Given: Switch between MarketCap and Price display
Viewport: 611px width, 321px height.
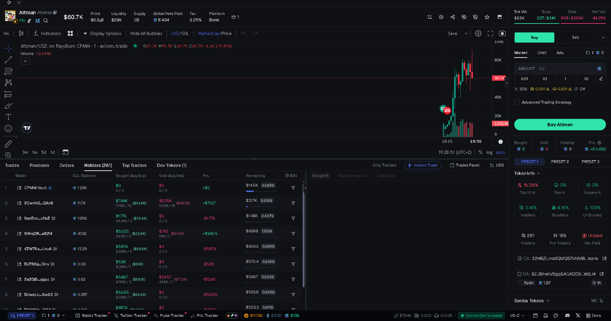Looking at the screenshot, I should tap(215, 34).
